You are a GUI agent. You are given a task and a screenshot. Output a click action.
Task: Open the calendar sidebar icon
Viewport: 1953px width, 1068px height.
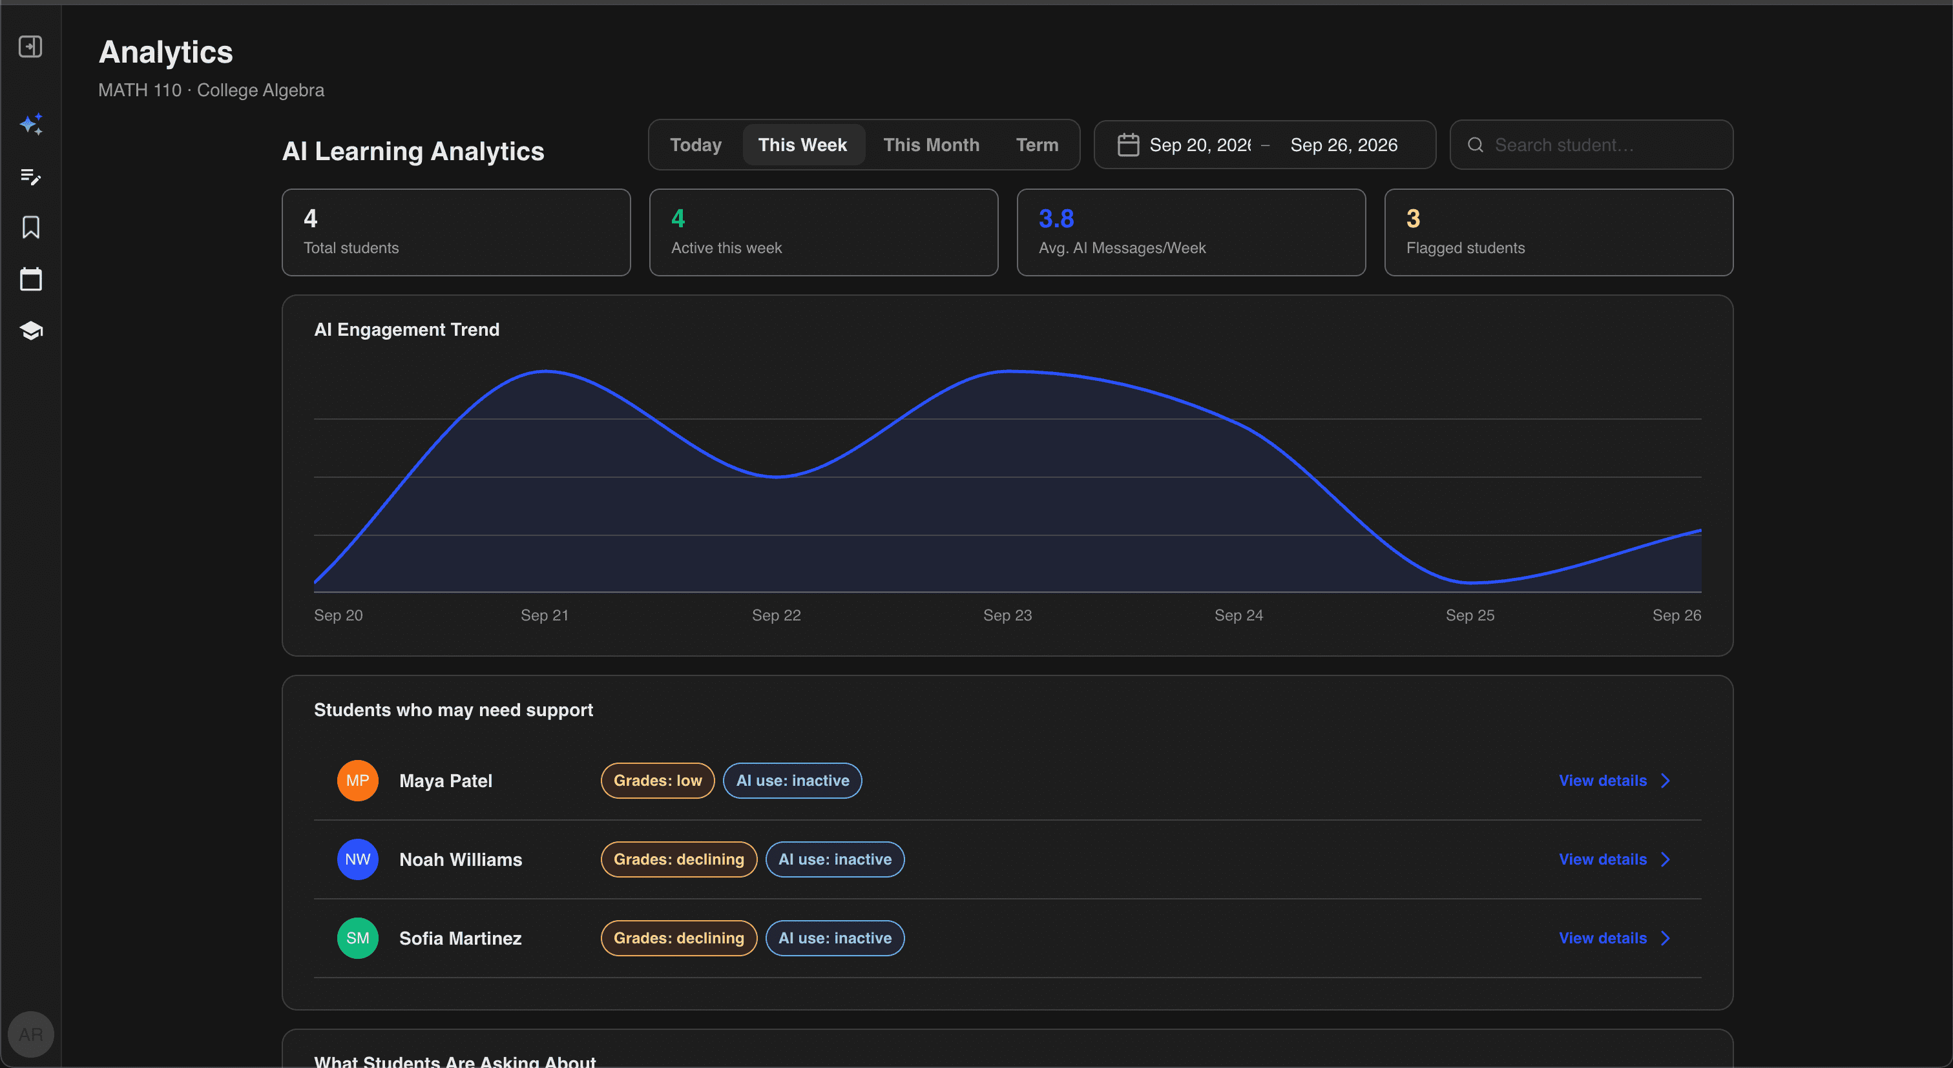[31, 279]
